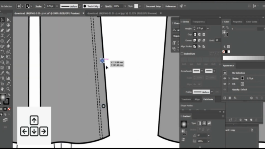Choose the Rotate tool
Screen dimensions: 265x149
coord(2,52)
